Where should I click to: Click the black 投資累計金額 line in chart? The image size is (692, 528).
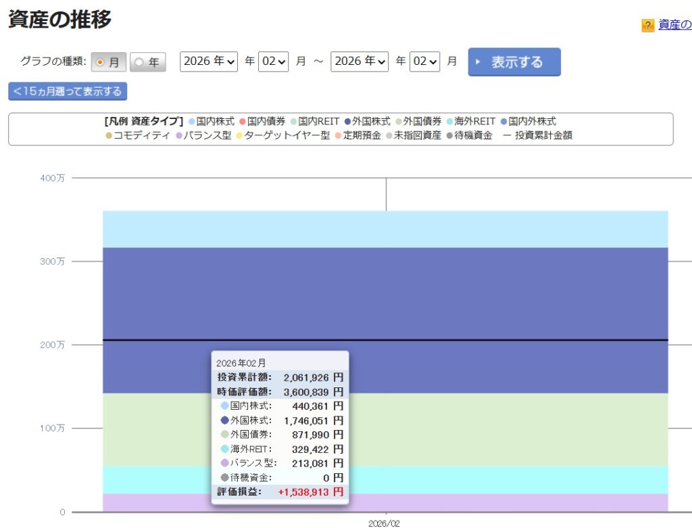click(507, 340)
